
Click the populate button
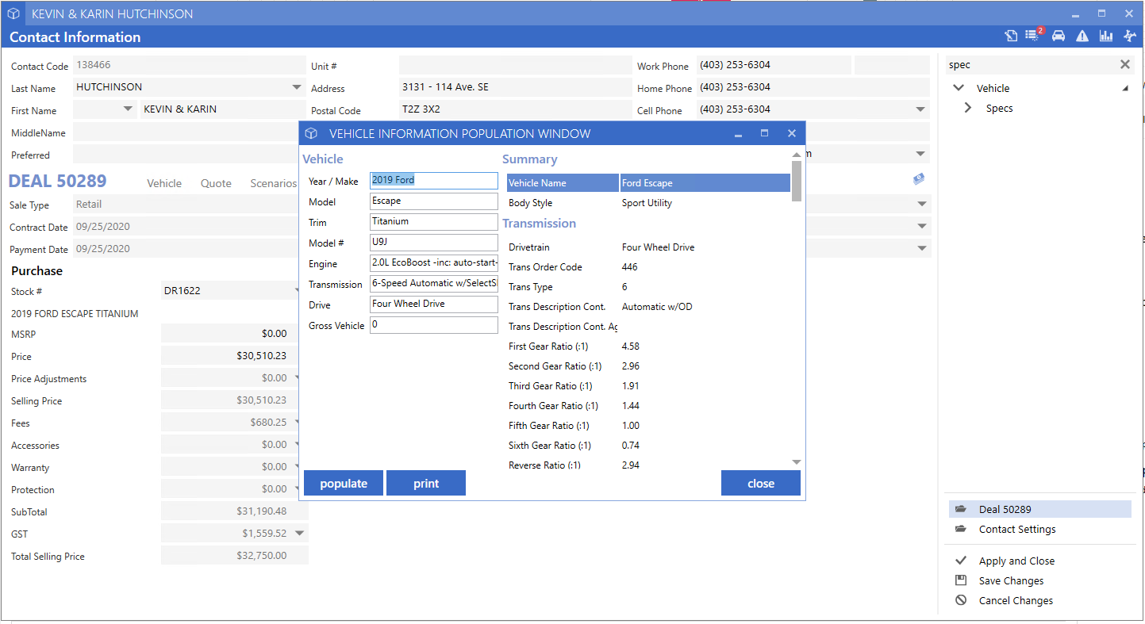[344, 483]
